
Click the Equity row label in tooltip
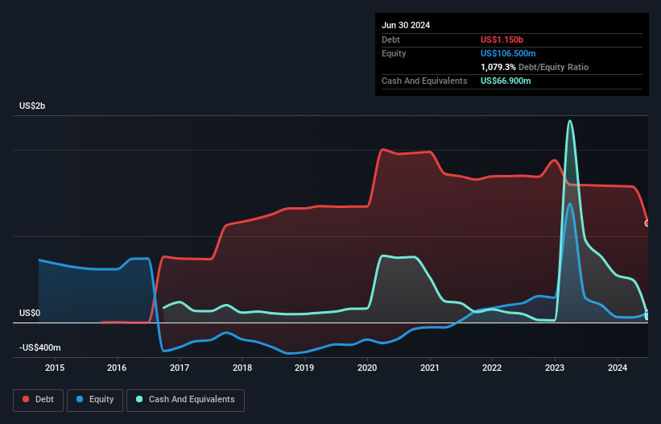pos(394,53)
